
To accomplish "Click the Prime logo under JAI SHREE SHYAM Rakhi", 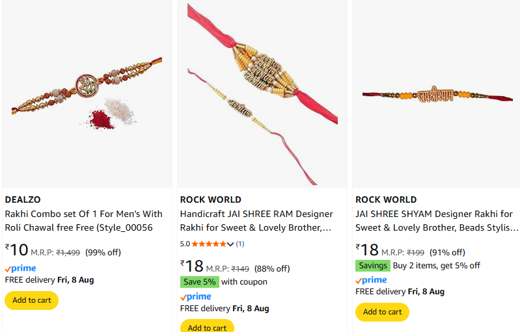I will tap(371, 280).
